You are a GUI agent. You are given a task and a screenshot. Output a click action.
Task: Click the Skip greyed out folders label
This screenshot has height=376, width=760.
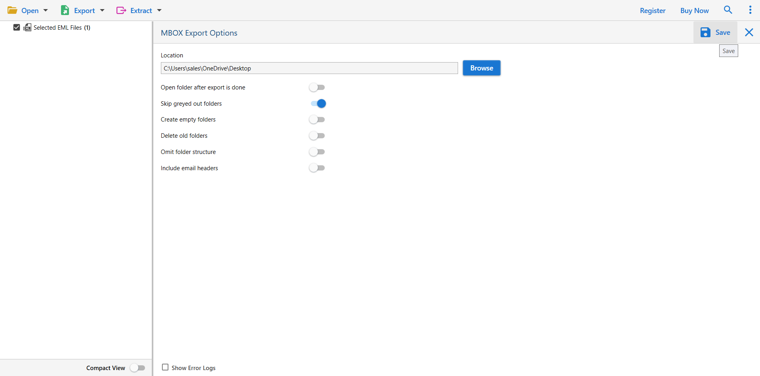[x=191, y=104]
